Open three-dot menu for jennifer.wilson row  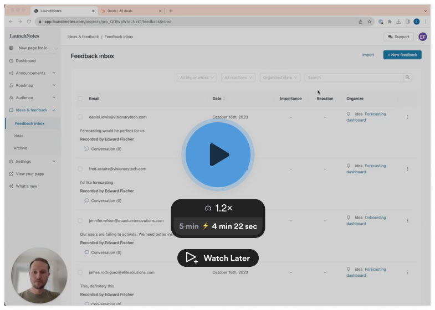pos(407,220)
